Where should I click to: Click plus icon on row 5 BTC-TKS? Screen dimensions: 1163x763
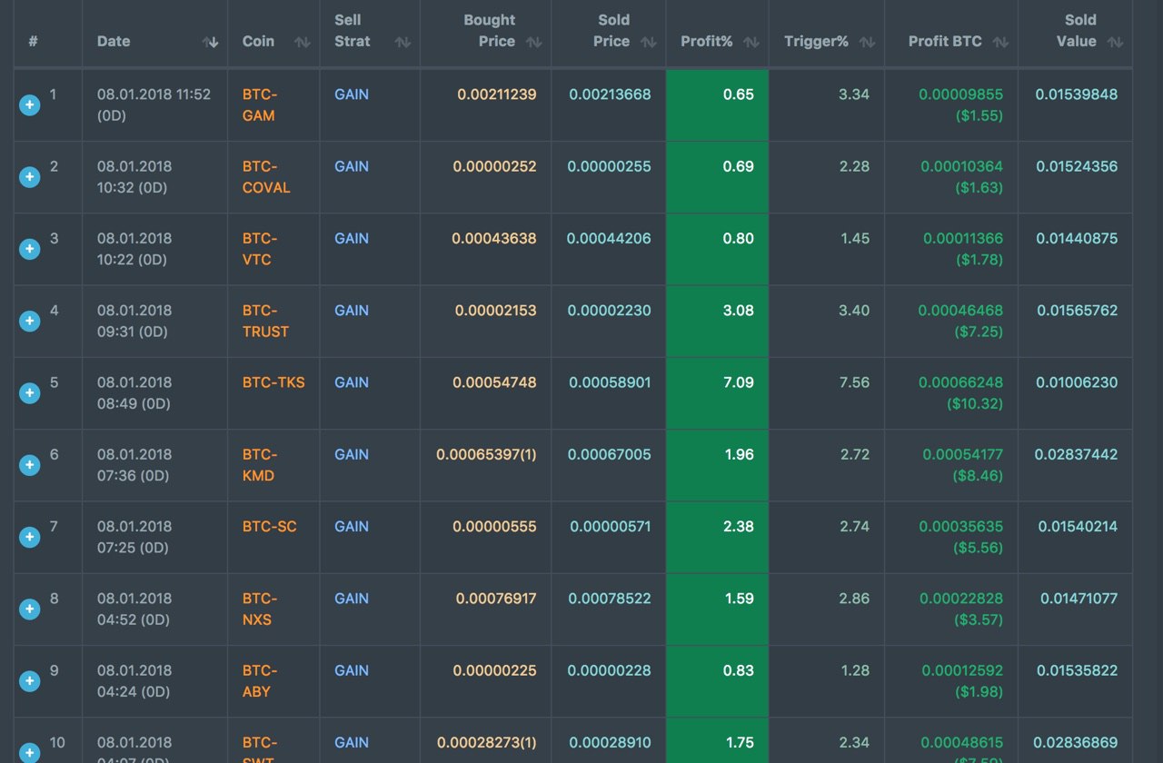coord(30,392)
